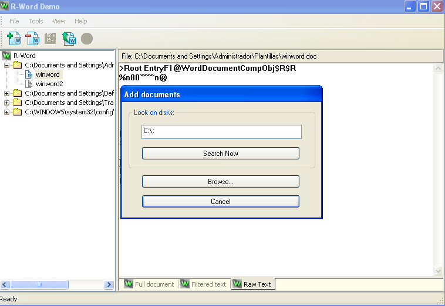Viewport: 445px width, 306px height.
Task: Expand the Documents and Settings\Tra folder
Action: coord(6,103)
